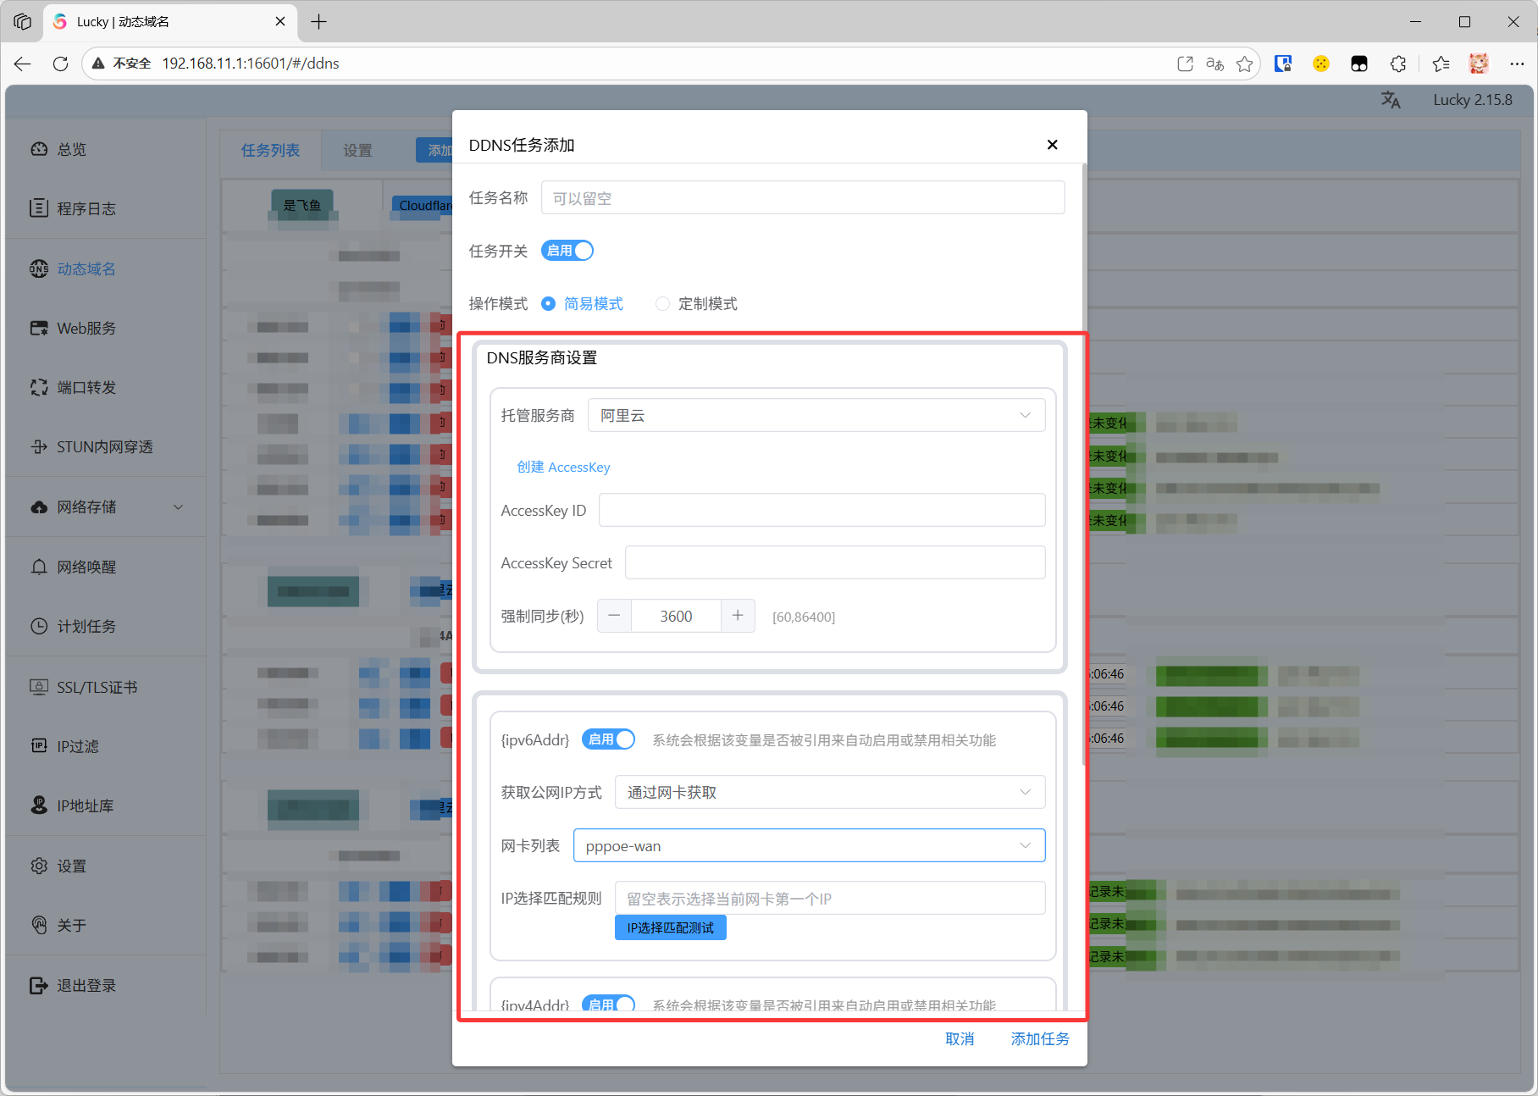
Task: Open 网卡列表 dropdown showing pppoe-wan
Action: (809, 846)
